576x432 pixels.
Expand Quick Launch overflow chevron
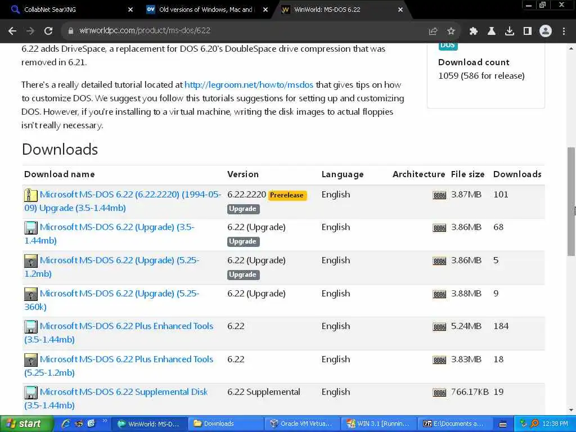105,421
